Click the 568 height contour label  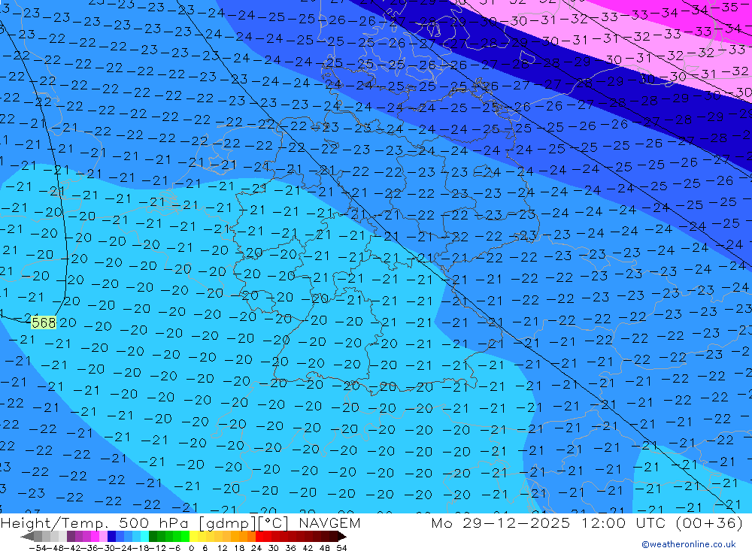[44, 322]
